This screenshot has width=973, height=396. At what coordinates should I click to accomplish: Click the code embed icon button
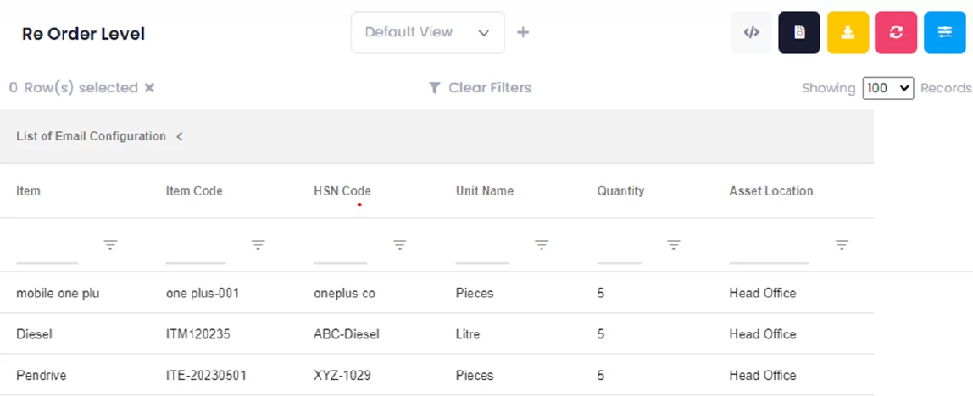point(751,33)
